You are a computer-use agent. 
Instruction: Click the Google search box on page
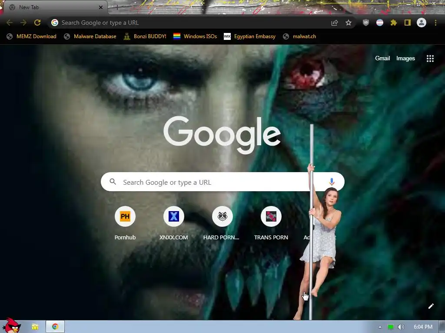pos(222,182)
